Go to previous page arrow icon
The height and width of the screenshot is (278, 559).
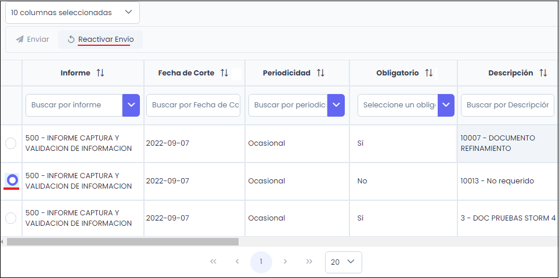(237, 262)
